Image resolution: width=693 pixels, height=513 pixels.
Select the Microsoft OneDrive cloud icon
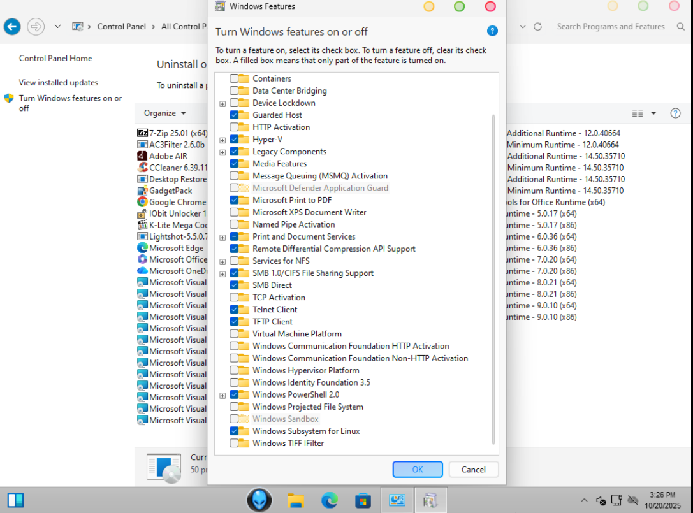(142, 271)
